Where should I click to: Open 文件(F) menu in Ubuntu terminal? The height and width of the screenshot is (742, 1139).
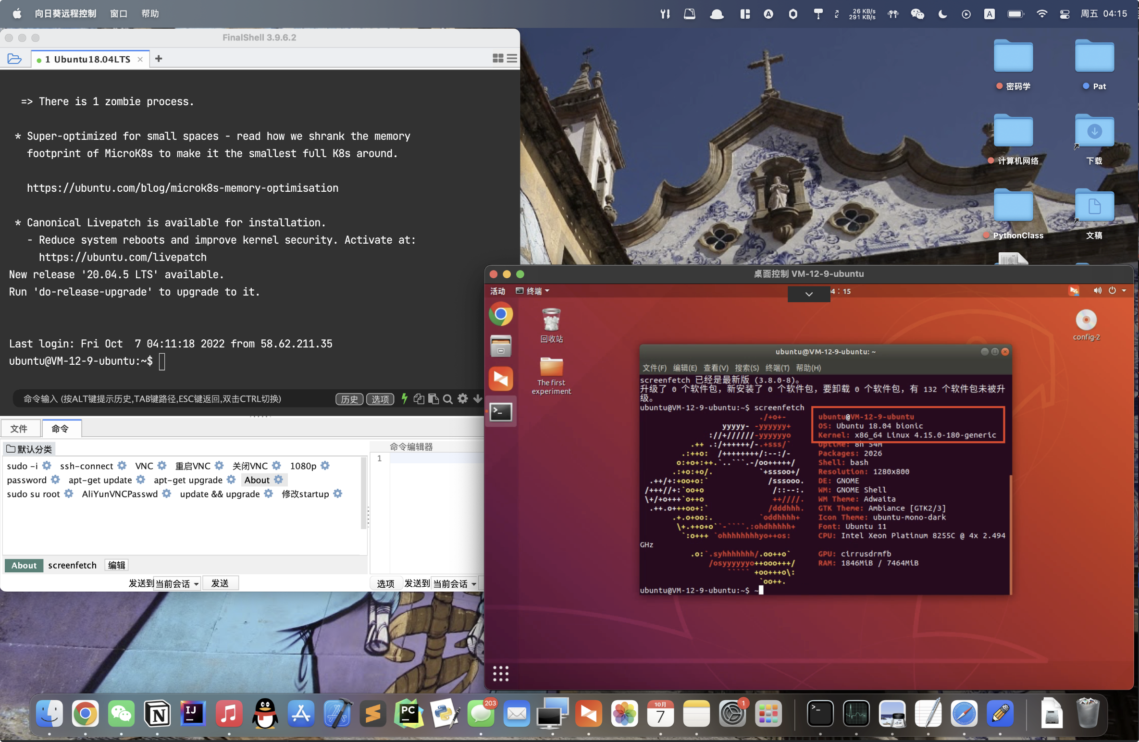(655, 368)
